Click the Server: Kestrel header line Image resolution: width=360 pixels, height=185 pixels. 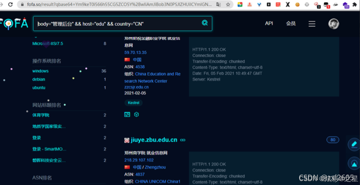tap(206, 79)
